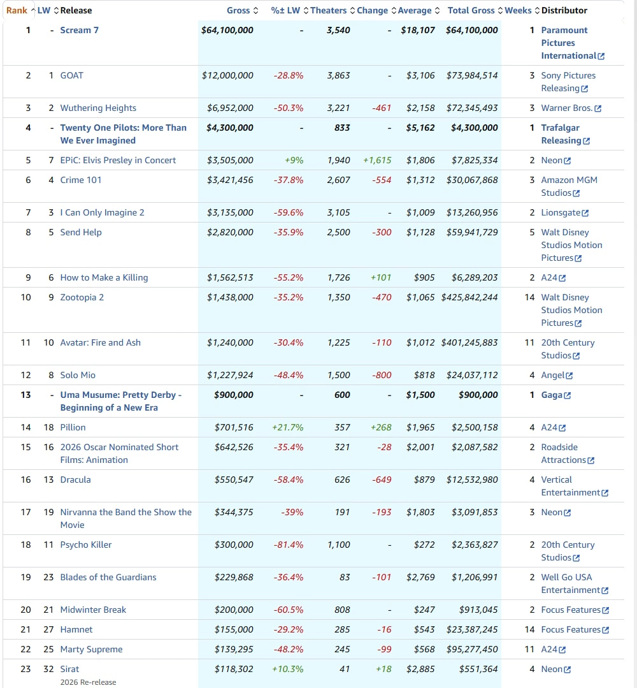Open Twenty One Pilots: More Than We Ever Imagined

(123, 134)
